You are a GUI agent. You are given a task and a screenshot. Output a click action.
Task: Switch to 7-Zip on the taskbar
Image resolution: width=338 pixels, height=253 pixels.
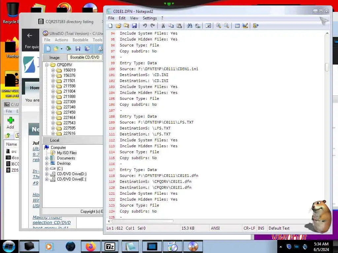coord(110,246)
